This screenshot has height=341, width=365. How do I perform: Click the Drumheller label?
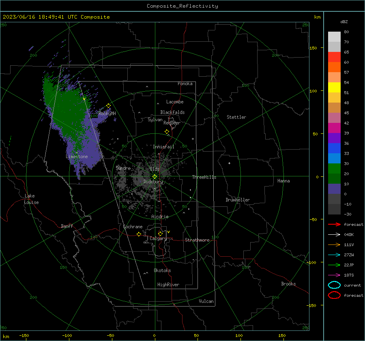(x=238, y=200)
